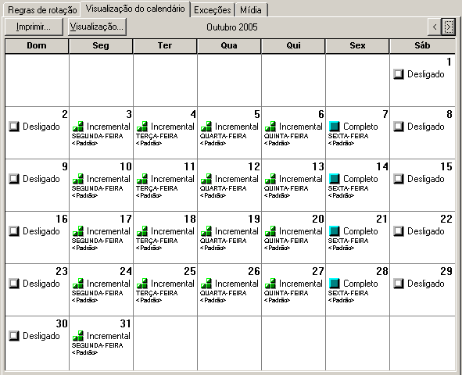This screenshot has height=375, width=462.
Task: Select the Incremental label on day 27
Action: tap(300, 284)
